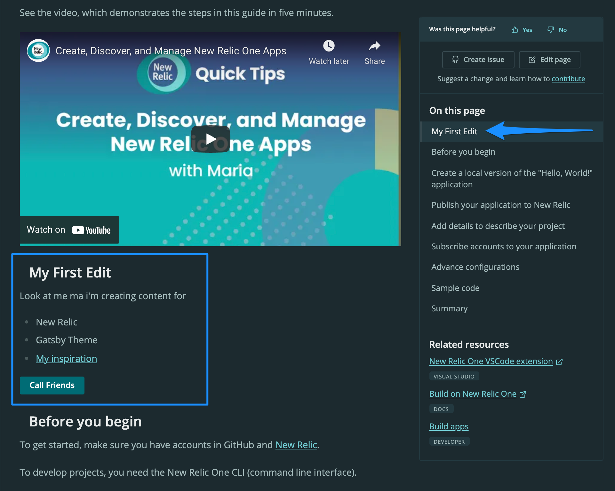Click the video title text
This screenshot has height=491, width=615.
click(171, 51)
